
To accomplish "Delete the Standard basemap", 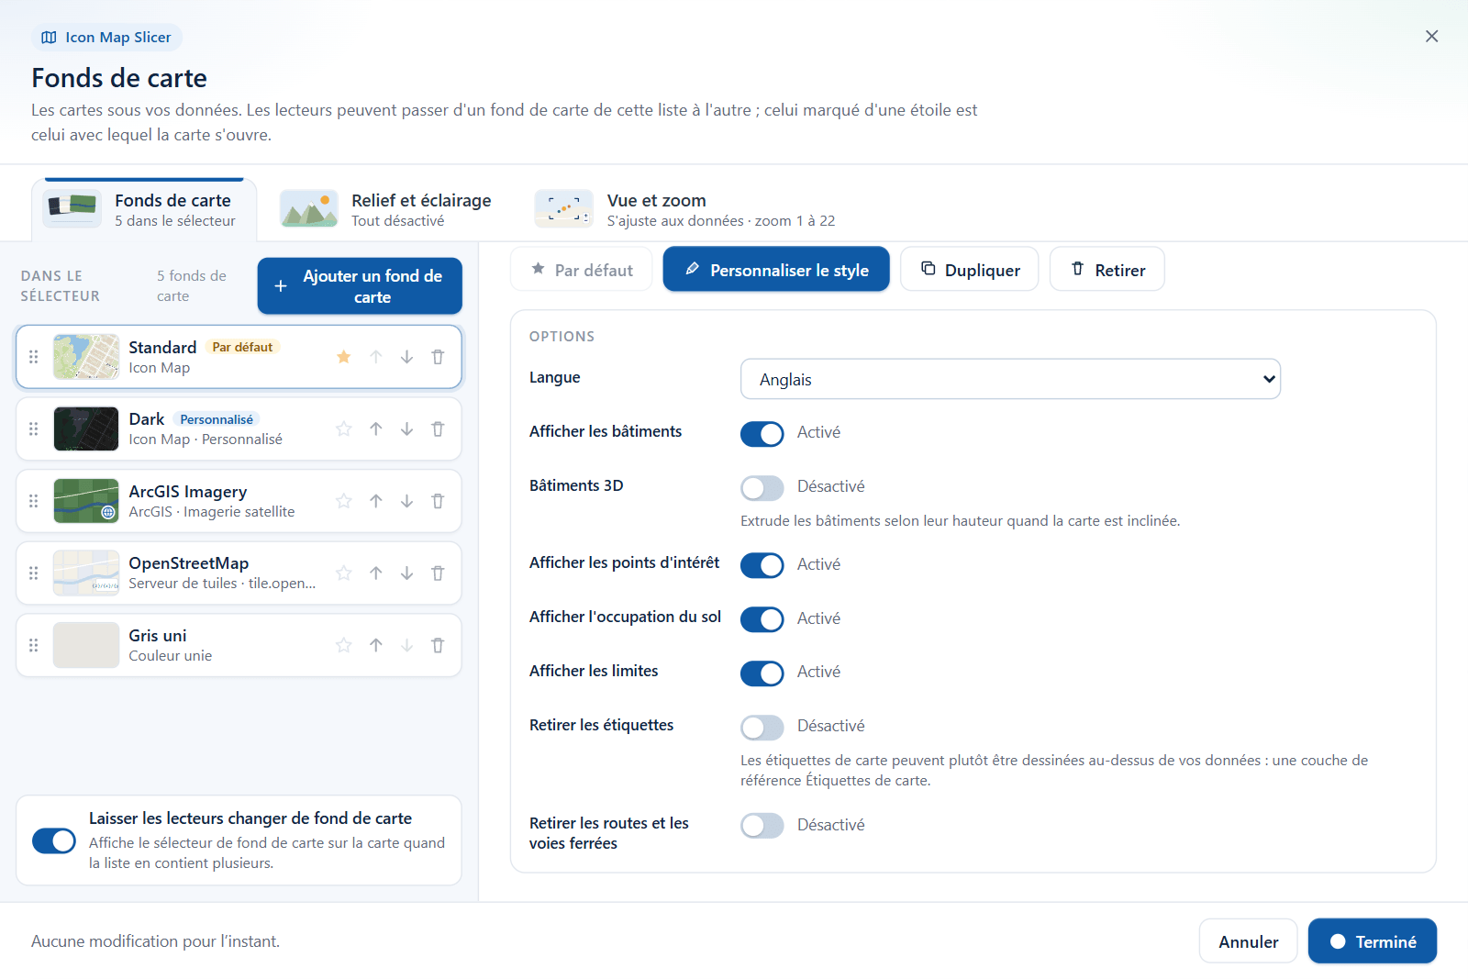I will pyautogui.click(x=438, y=357).
